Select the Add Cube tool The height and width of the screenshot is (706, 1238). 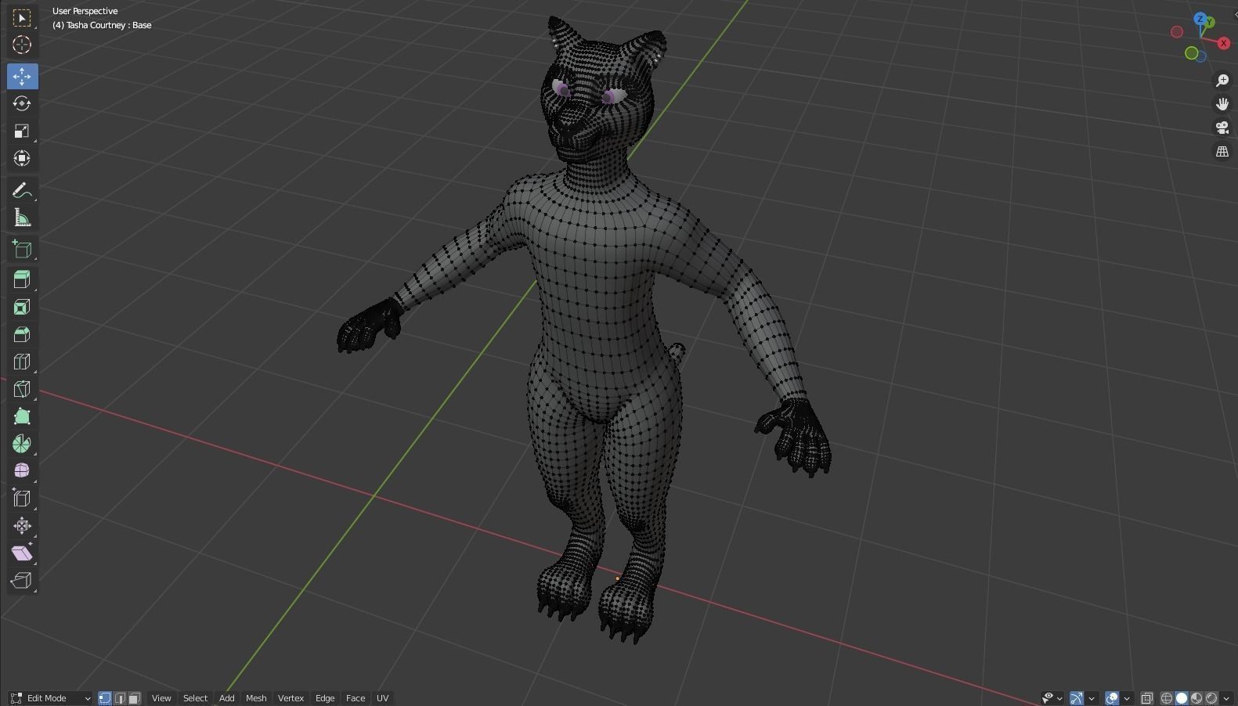click(x=22, y=249)
